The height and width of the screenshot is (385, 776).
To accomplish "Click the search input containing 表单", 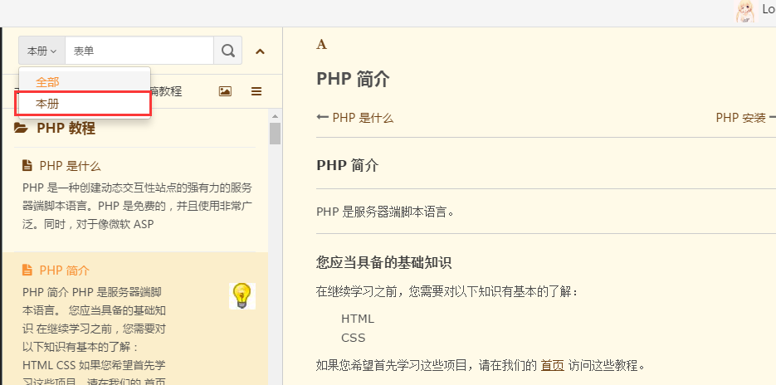I will pyautogui.click(x=139, y=51).
